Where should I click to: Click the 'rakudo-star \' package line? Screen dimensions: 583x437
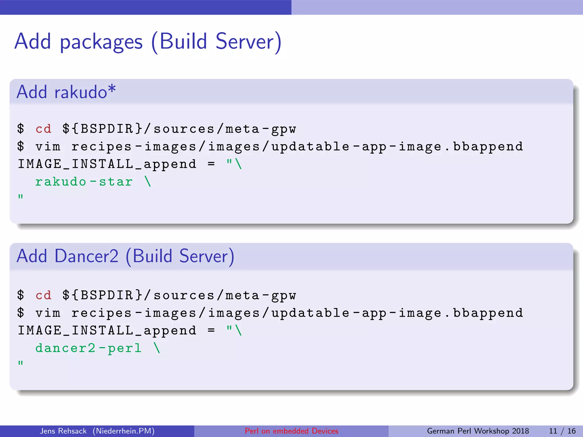93,182
